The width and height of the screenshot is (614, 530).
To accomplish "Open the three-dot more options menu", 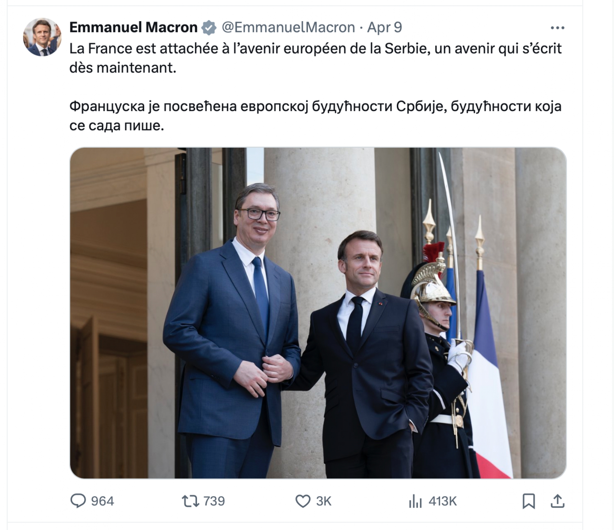I will click(557, 28).
